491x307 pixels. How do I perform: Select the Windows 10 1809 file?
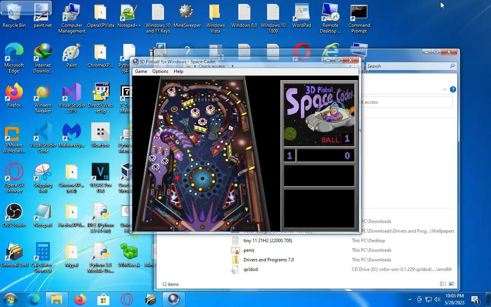click(x=273, y=19)
